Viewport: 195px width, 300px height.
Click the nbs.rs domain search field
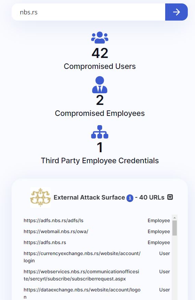88,12
